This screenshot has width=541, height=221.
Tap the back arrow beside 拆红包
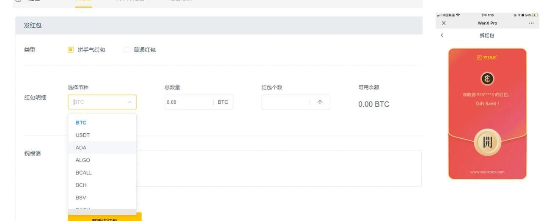point(442,35)
